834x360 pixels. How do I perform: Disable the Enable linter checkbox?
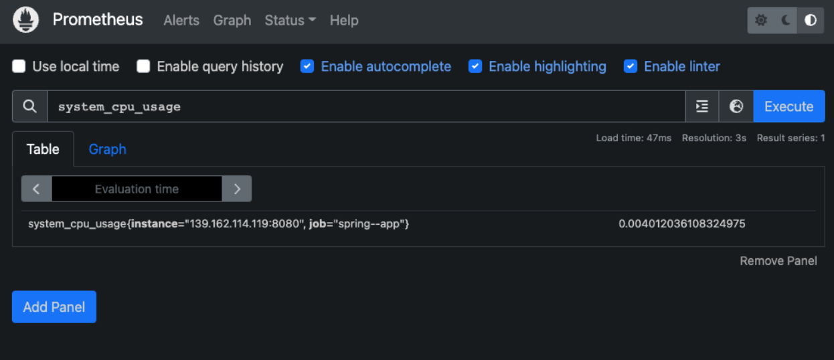[630, 66]
